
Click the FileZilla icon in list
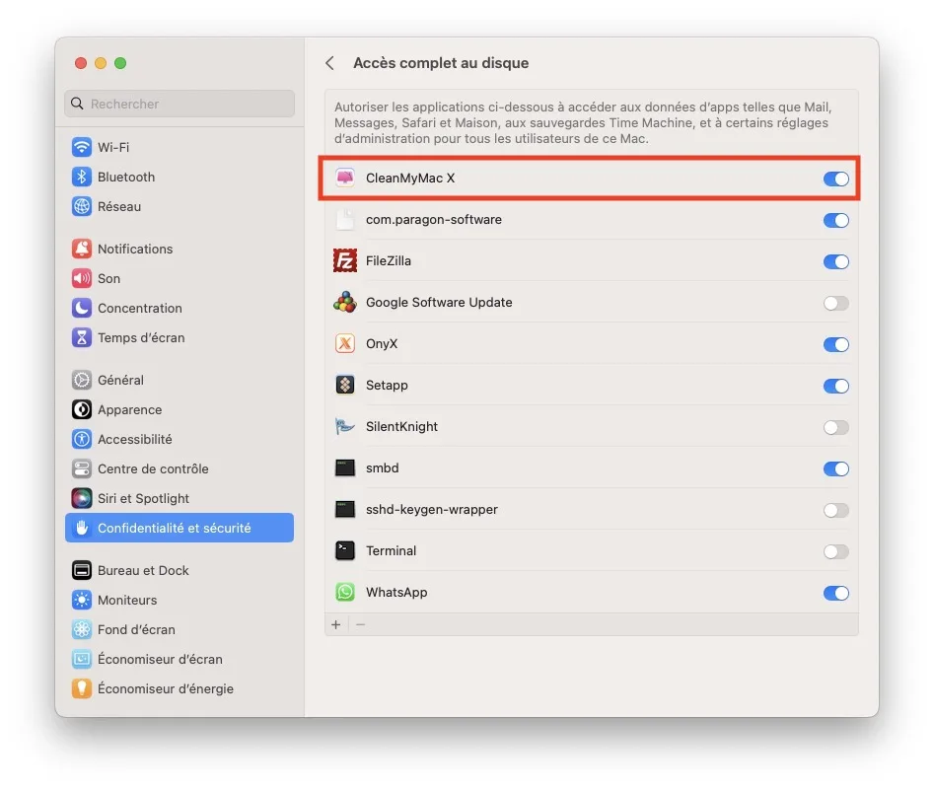[344, 261]
